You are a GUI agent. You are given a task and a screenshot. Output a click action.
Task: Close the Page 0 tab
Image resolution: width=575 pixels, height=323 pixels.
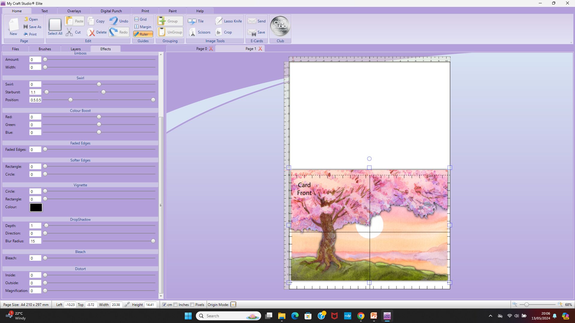(211, 49)
